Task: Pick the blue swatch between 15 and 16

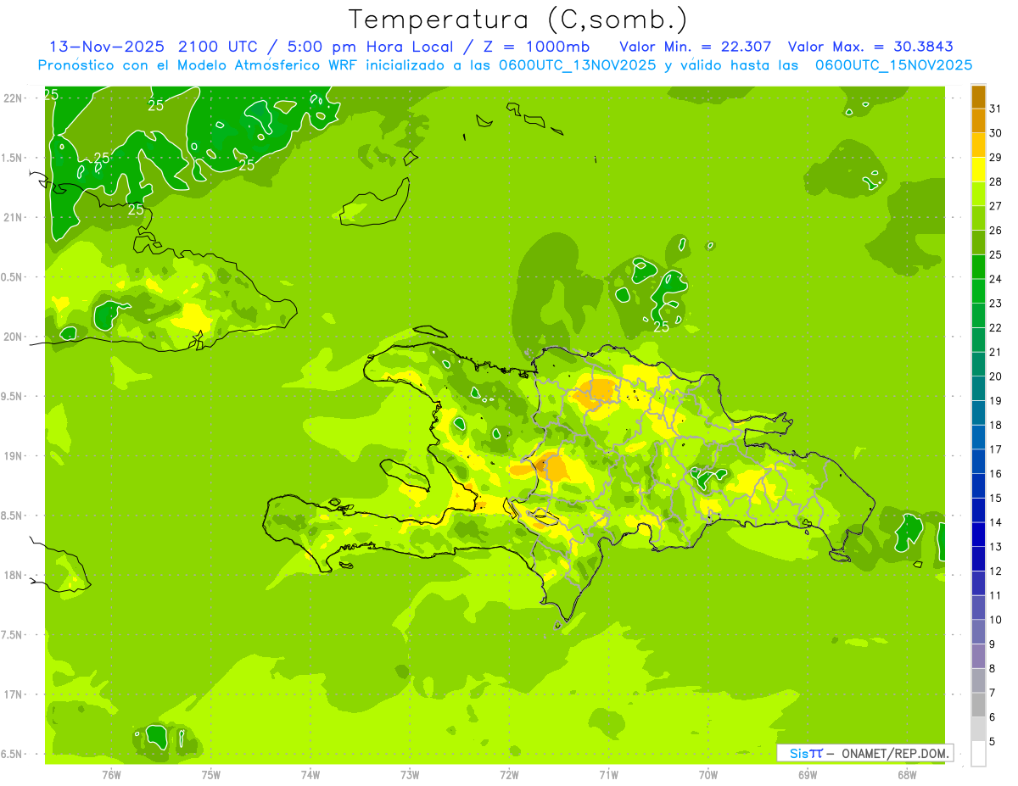Action: pos(979,486)
